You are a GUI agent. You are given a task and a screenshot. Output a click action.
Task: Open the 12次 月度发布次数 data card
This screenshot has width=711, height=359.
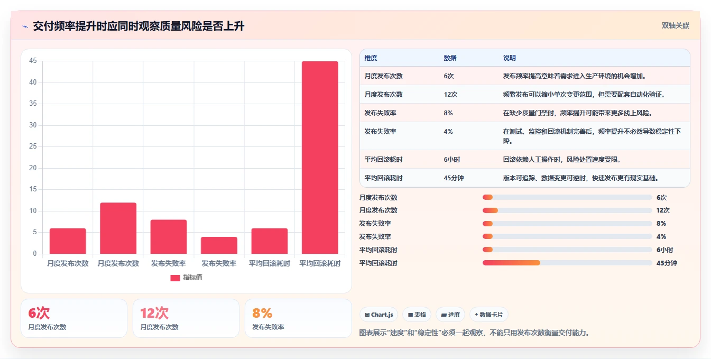click(186, 318)
